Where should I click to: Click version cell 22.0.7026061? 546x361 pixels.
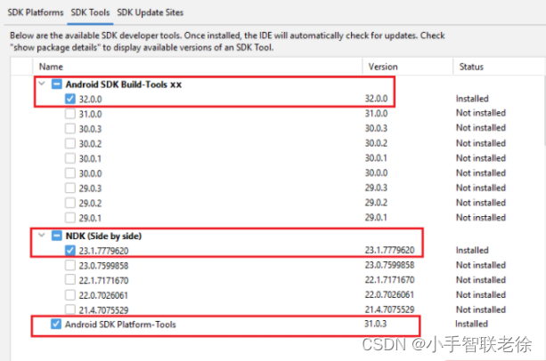[x=389, y=294]
